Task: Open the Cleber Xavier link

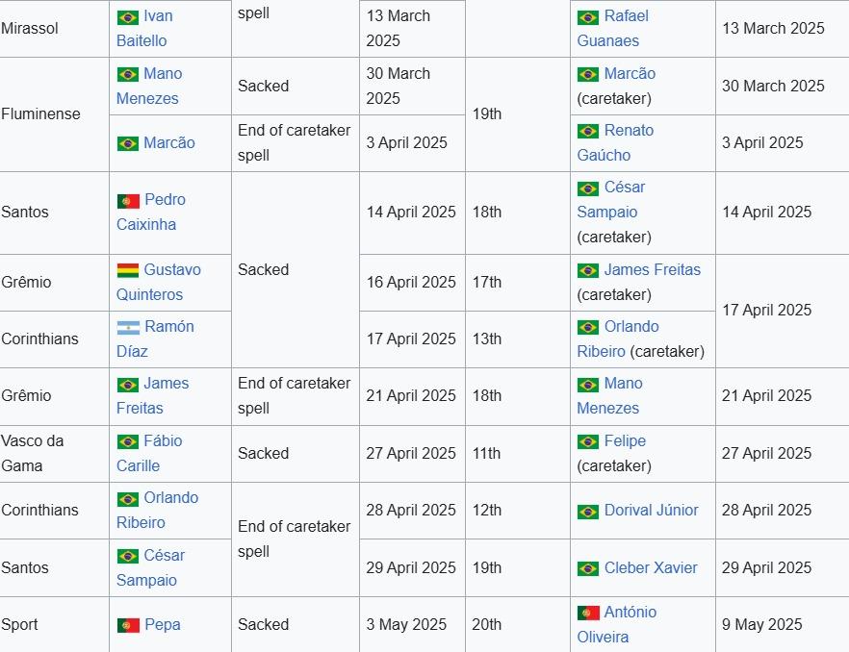Action: (x=651, y=568)
